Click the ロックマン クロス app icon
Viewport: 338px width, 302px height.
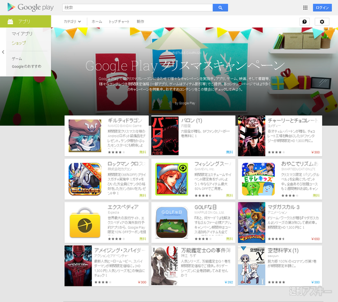click(x=85, y=179)
